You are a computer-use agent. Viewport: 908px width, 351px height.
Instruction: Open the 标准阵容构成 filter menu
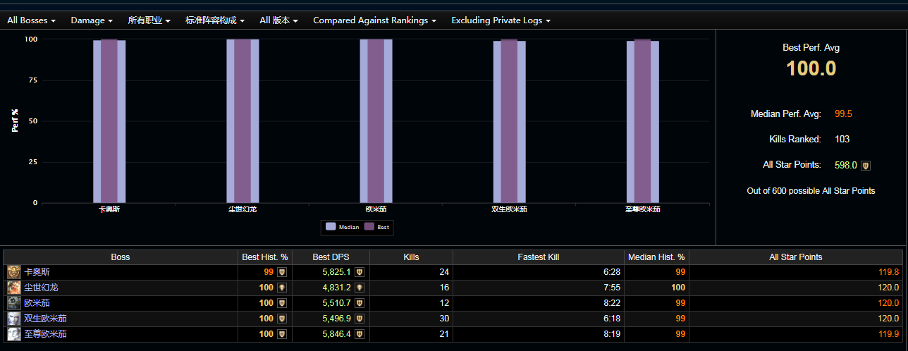point(214,20)
